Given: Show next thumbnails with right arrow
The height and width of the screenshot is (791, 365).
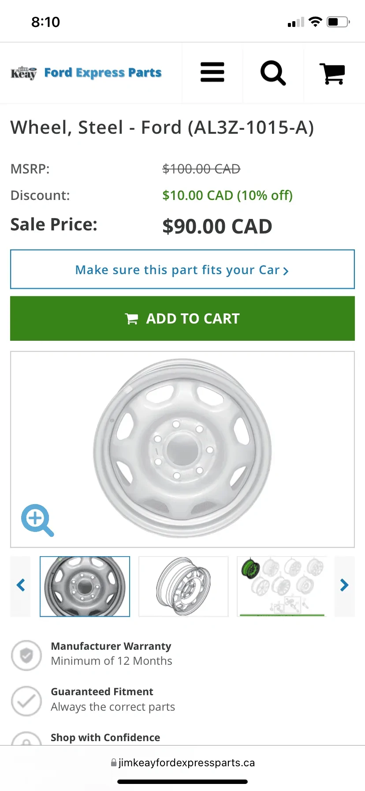Looking at the screenshot, I should pyautogui.click(x=344, y=586).
